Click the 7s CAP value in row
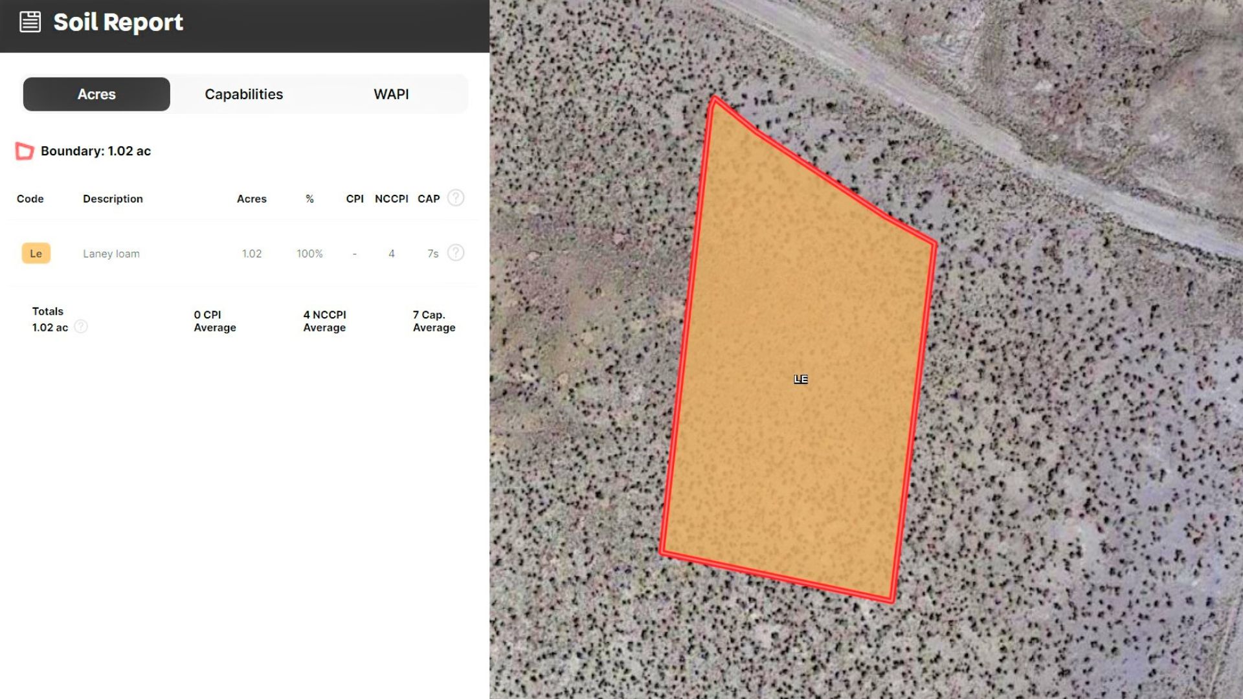 tap(432, 254)
